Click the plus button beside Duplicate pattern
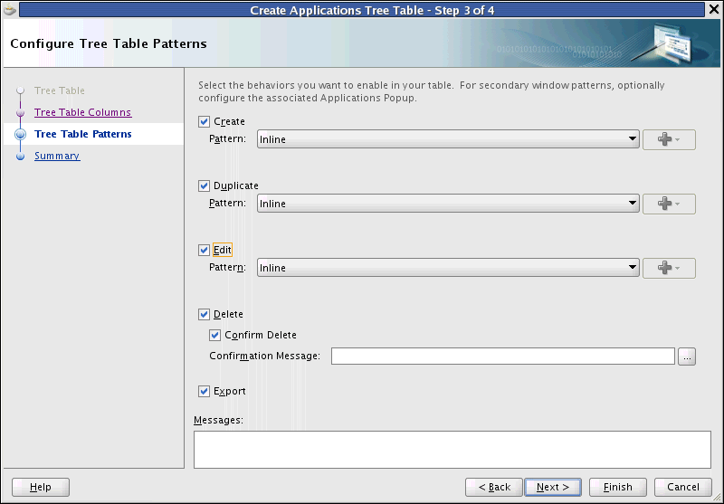724x504 pixels. point(669,204)
